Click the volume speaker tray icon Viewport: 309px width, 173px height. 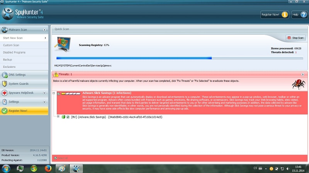(x=288, y=169)
